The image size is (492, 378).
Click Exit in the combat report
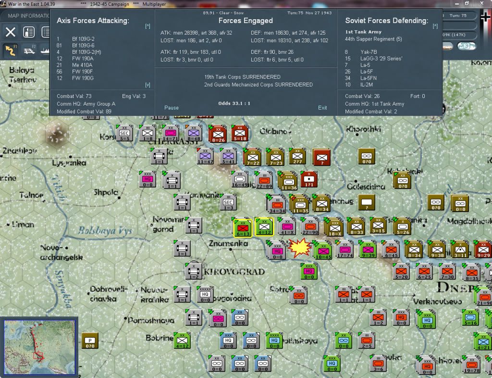(x=322, y=108)
